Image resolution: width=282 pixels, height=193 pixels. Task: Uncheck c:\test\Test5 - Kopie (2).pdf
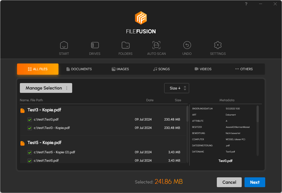tap(29, 152)
